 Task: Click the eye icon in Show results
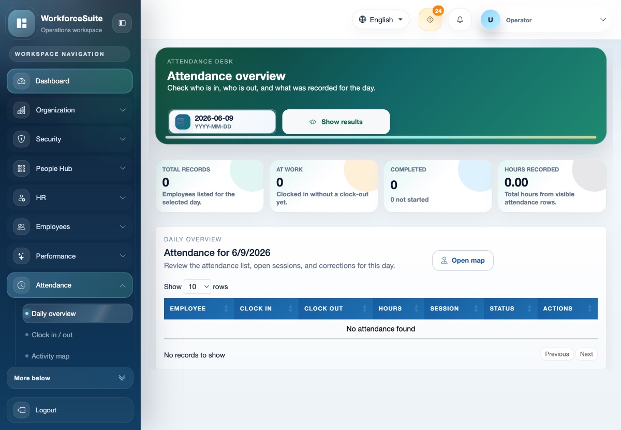(313, 122)
